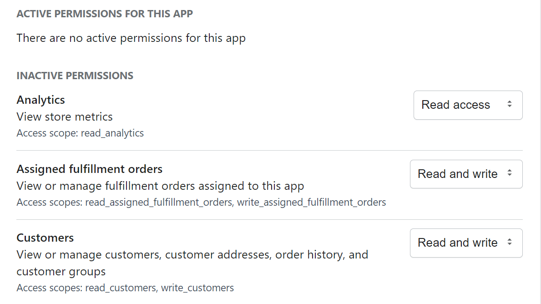Click the write_customers scope text
Image resolution: width=541 pixels, height=304 pixels.
[197, 288]
